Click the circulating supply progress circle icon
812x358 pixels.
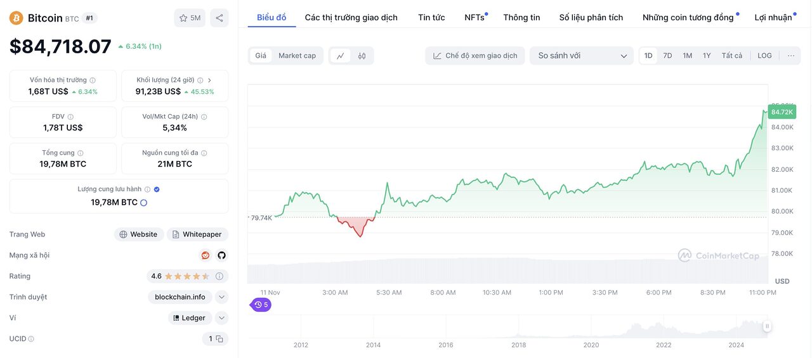pyautogui.click(x=143, y=203)
